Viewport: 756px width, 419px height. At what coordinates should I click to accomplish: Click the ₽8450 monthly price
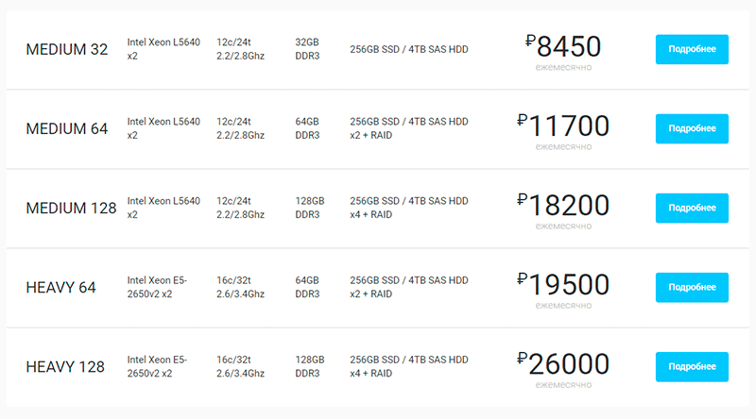[x=563, y=47]
